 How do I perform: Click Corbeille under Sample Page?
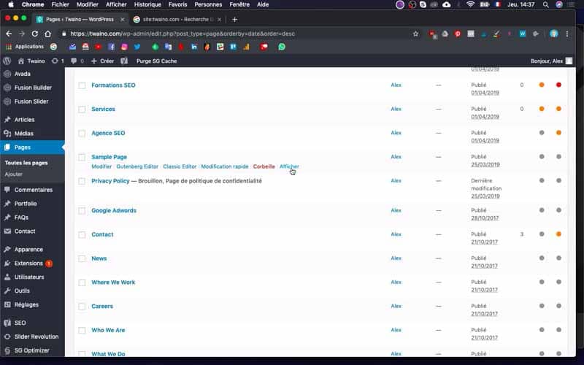[x=264, y=166]
